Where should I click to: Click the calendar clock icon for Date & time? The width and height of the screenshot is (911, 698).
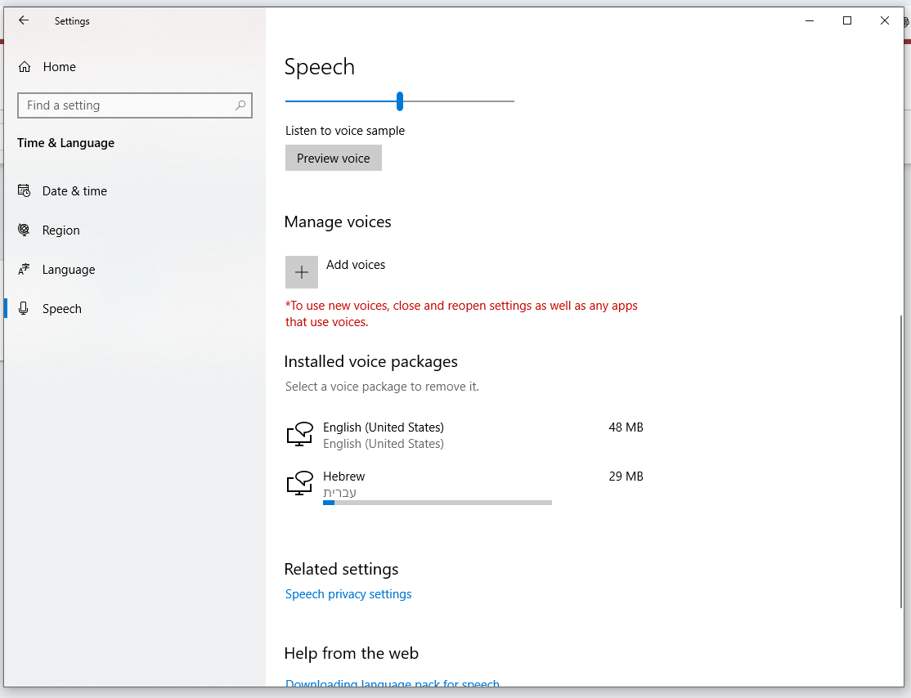tap(24, 190)
